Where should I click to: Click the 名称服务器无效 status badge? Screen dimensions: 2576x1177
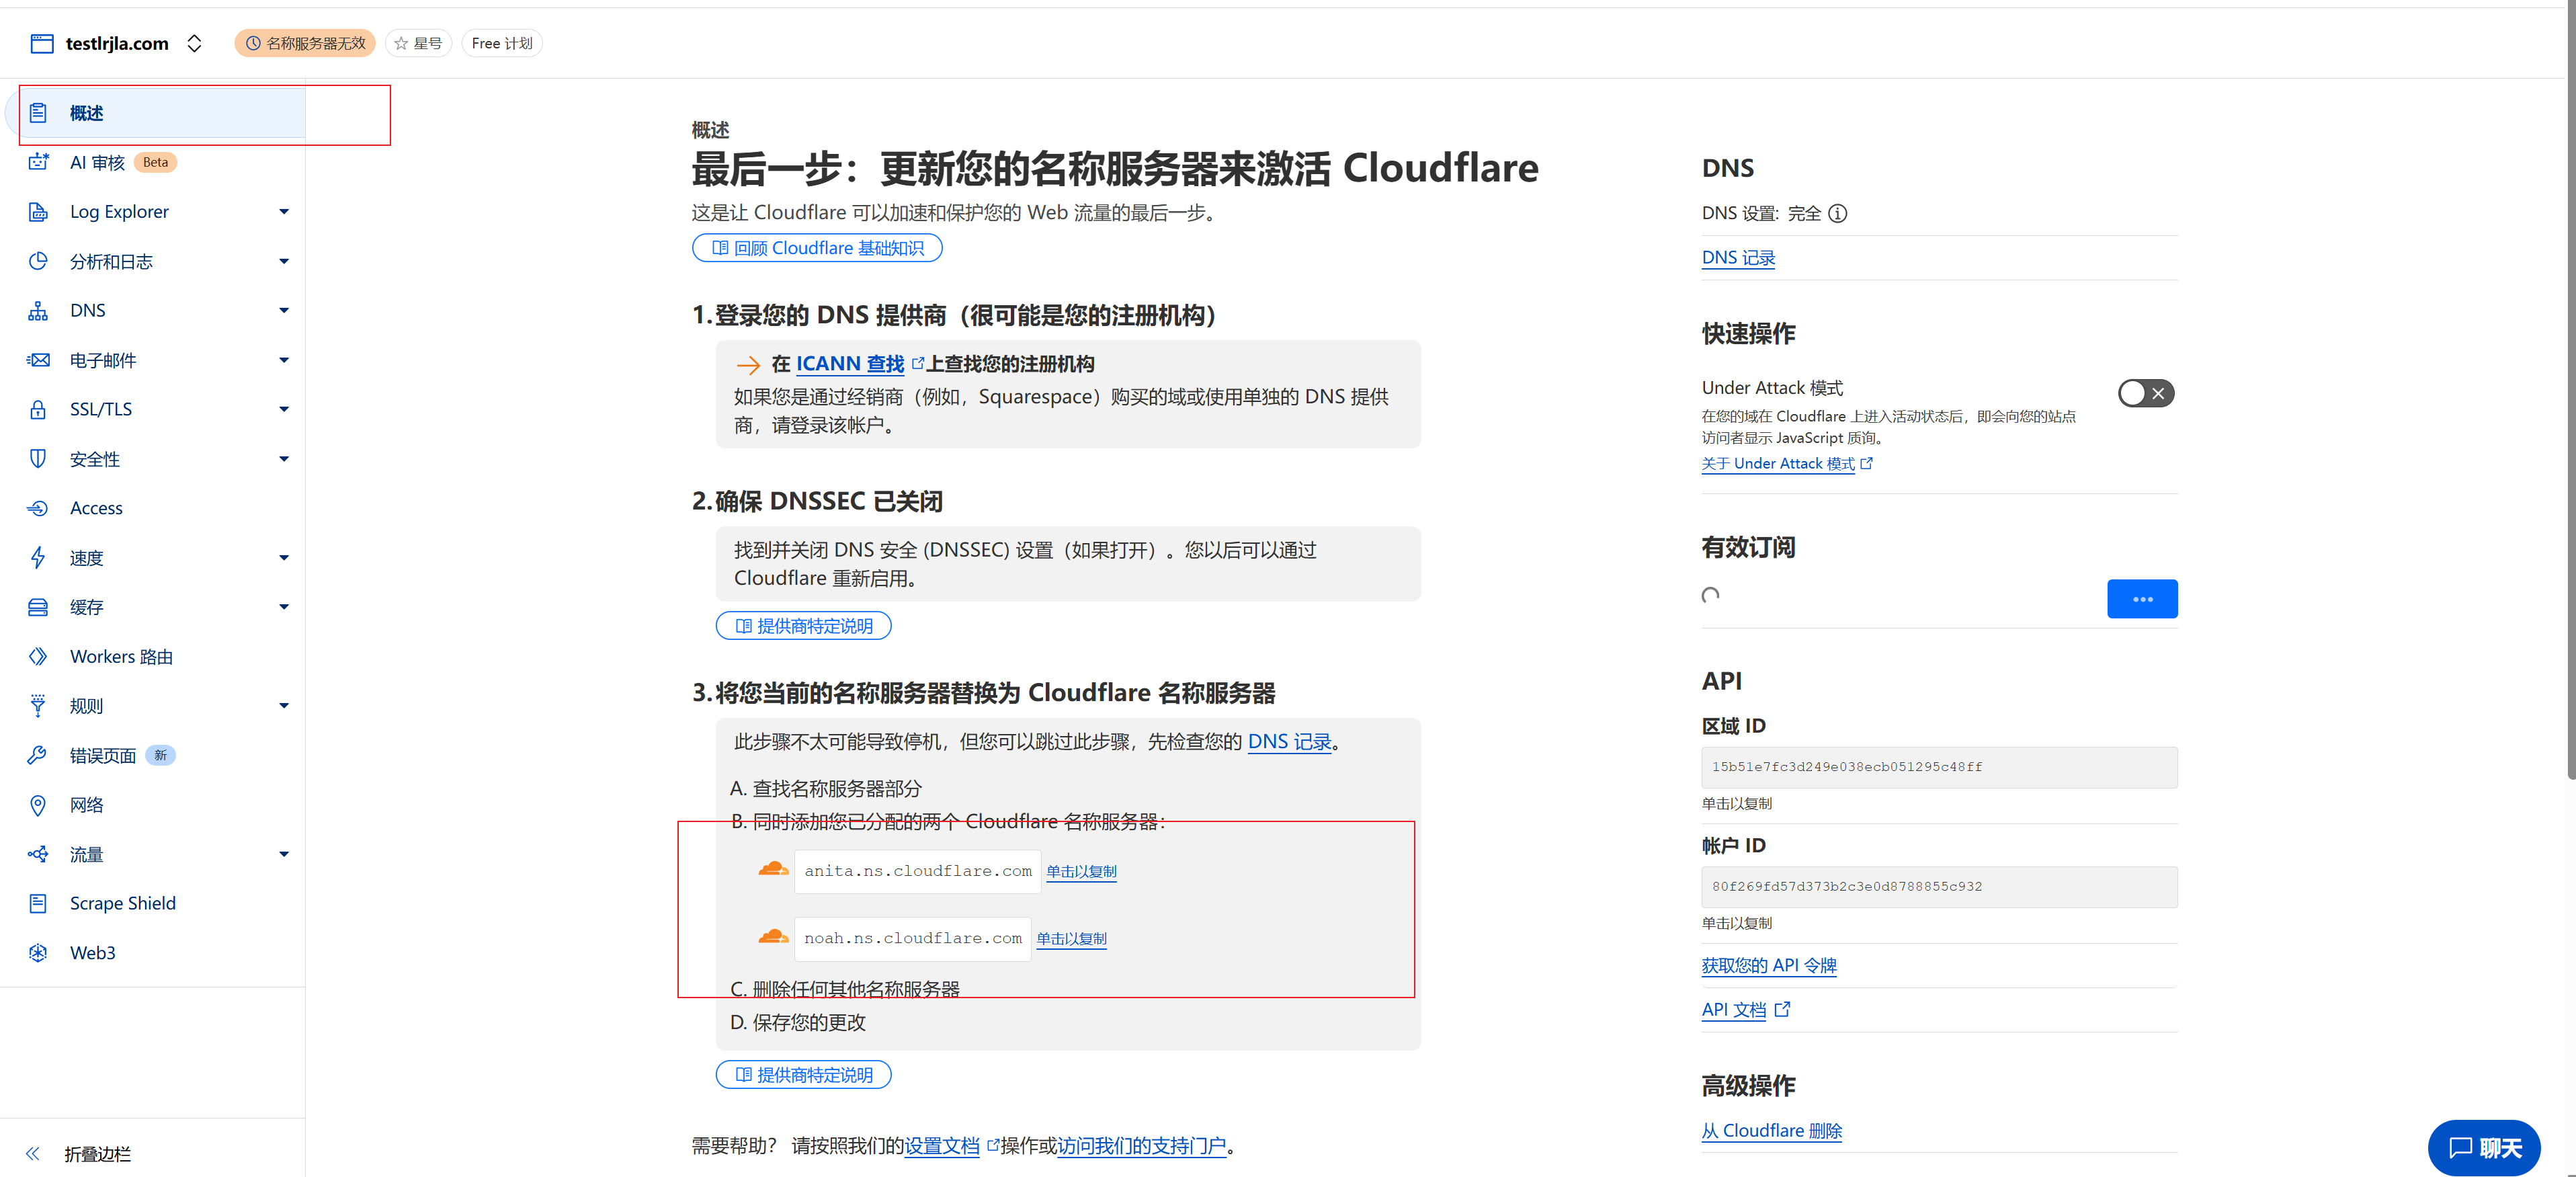tap(305, 43)
